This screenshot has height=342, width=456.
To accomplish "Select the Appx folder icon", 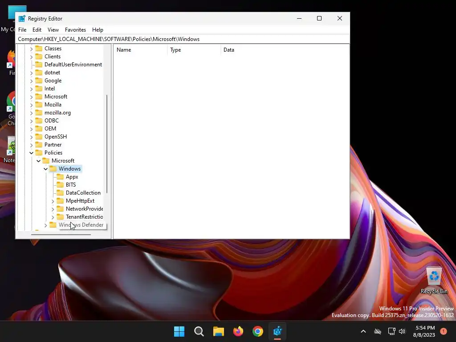I will tap(60, 176).
